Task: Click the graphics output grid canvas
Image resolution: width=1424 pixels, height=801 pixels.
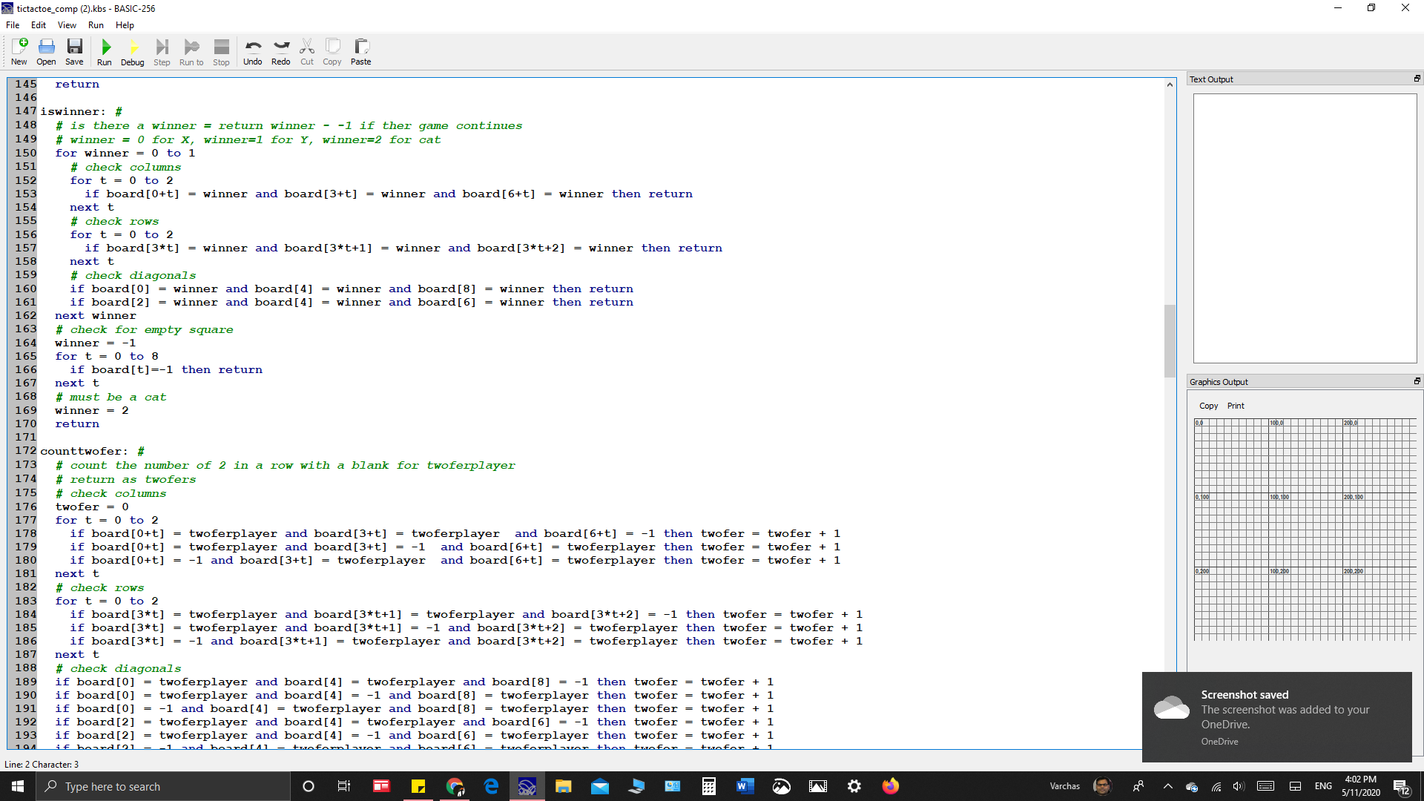Action: [x=1305, y=530]
